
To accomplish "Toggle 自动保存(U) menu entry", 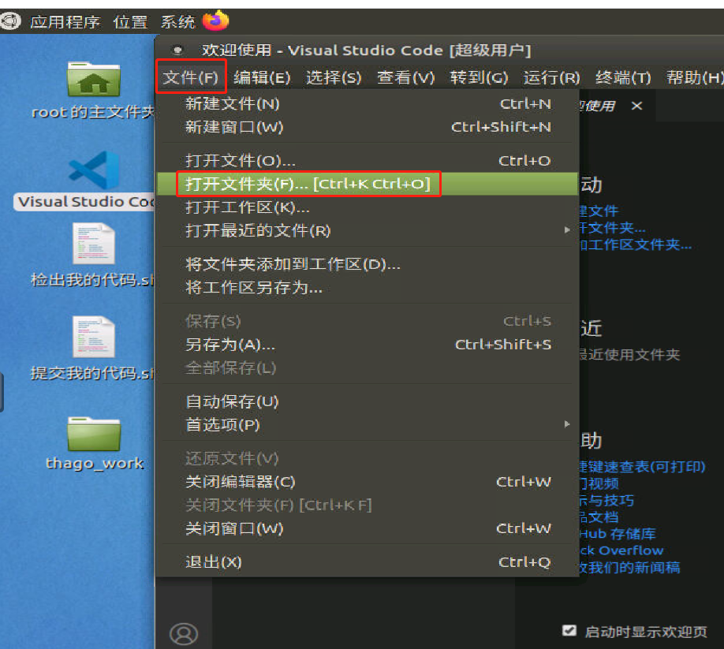I will coord(367,401).
